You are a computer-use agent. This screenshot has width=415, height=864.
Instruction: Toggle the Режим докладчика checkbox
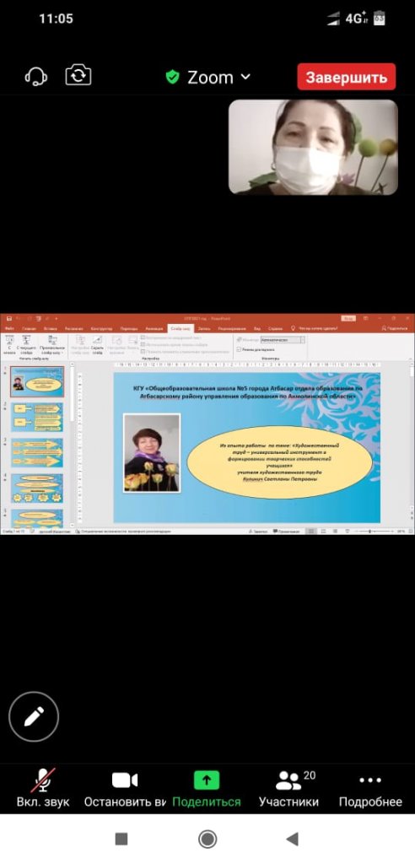[238, 349]
